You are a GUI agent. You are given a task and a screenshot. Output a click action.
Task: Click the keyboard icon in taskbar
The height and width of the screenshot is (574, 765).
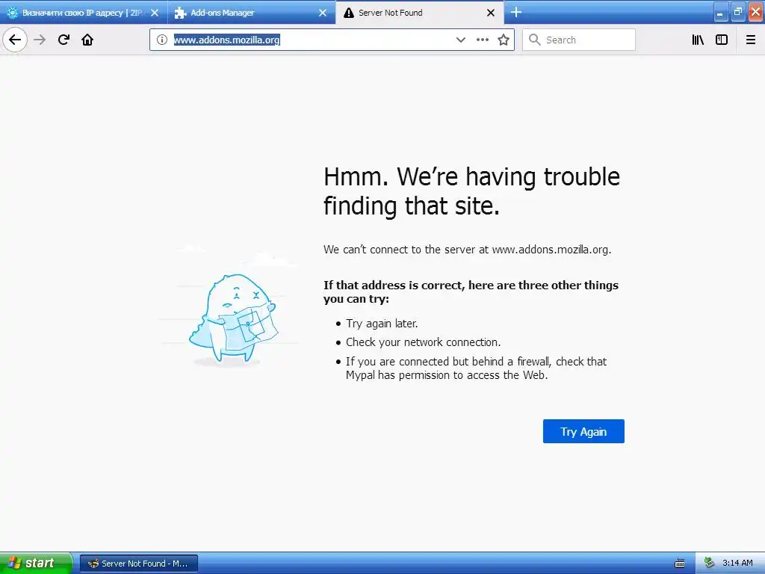[x=680, y=564]
